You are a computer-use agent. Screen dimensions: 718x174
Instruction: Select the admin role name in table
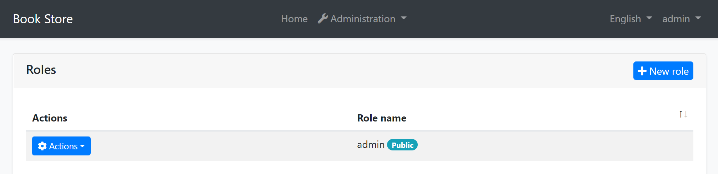point(371,145)
